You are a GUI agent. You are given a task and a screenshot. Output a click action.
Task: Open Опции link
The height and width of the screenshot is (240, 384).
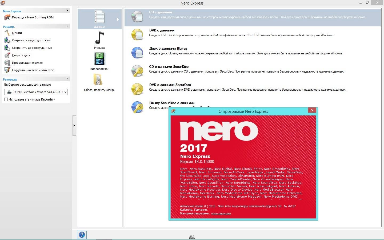click(x=17, y=33)
